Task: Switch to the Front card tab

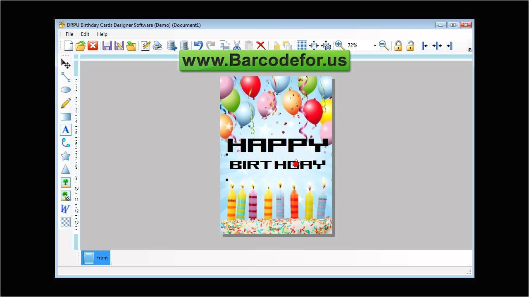Action: point(96,258)
